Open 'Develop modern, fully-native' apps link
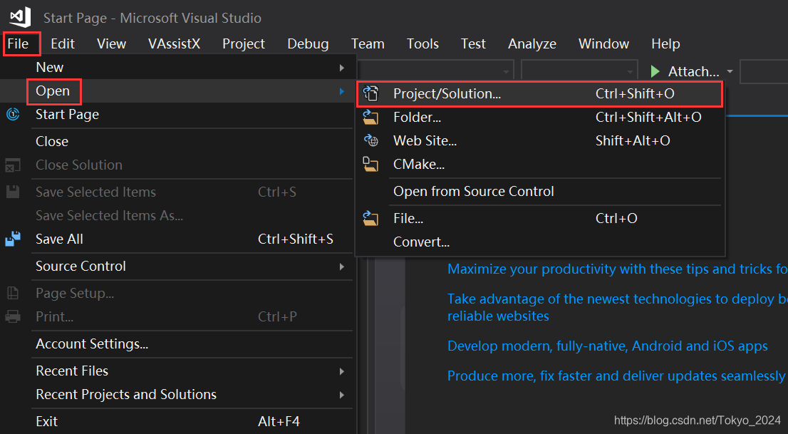This screenshot has width=788, height=434. click(x=608, y=346)
